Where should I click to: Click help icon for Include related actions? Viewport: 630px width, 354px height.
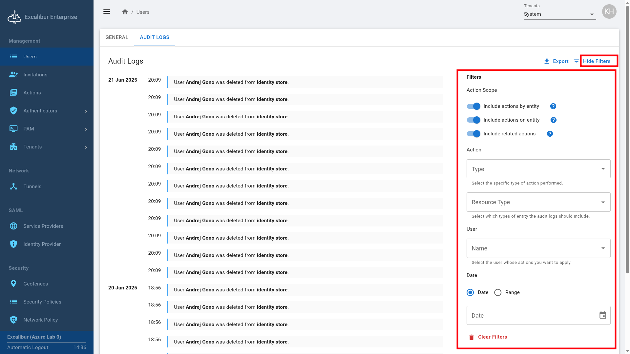click(x=550, y=134)
